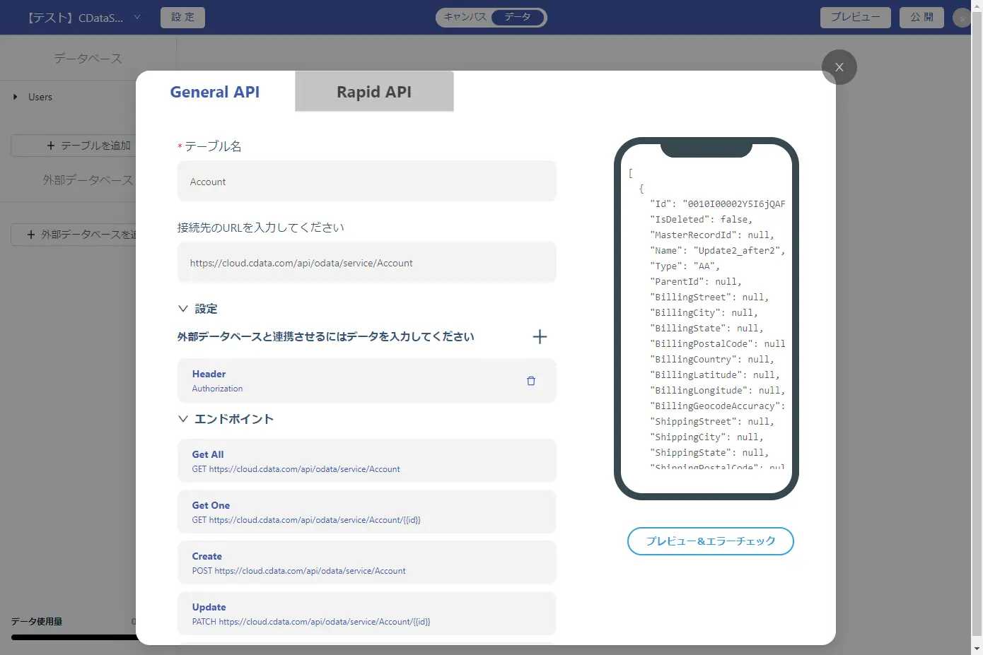Click the テーブル名 input field containing Account
Screen dimensions: 983x655
coord(367,182)
